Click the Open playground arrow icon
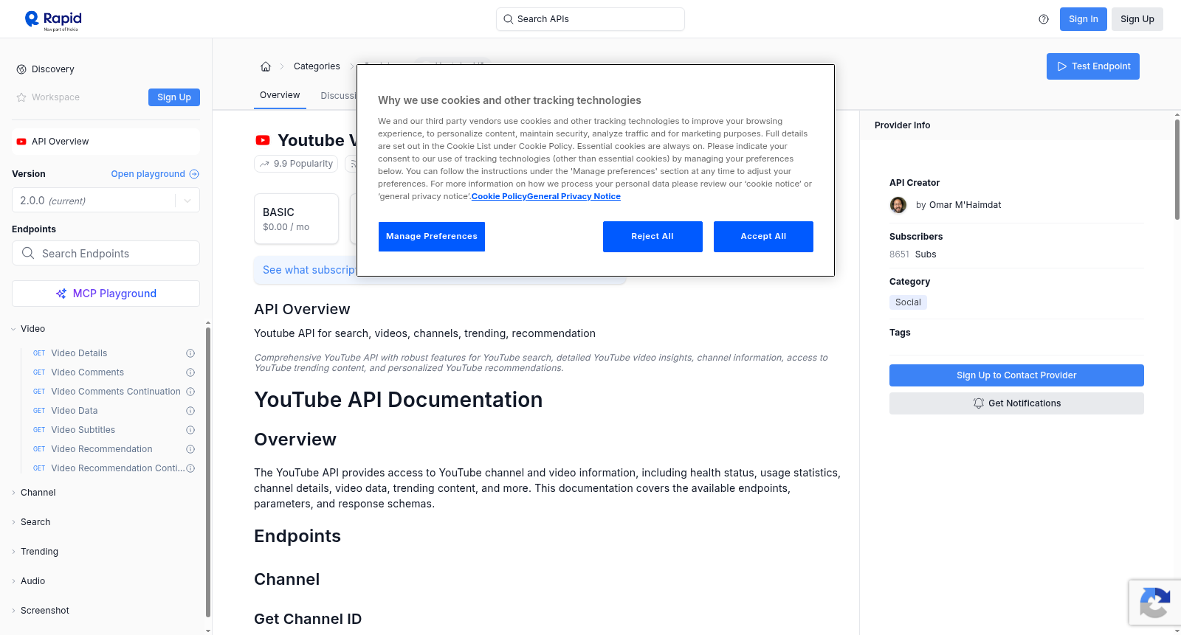Viewport: 1181px width, 635px height. click(x=194, y=174)
